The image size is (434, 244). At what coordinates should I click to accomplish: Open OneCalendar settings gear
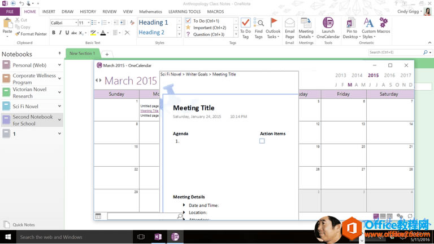[x=400, y=216]
